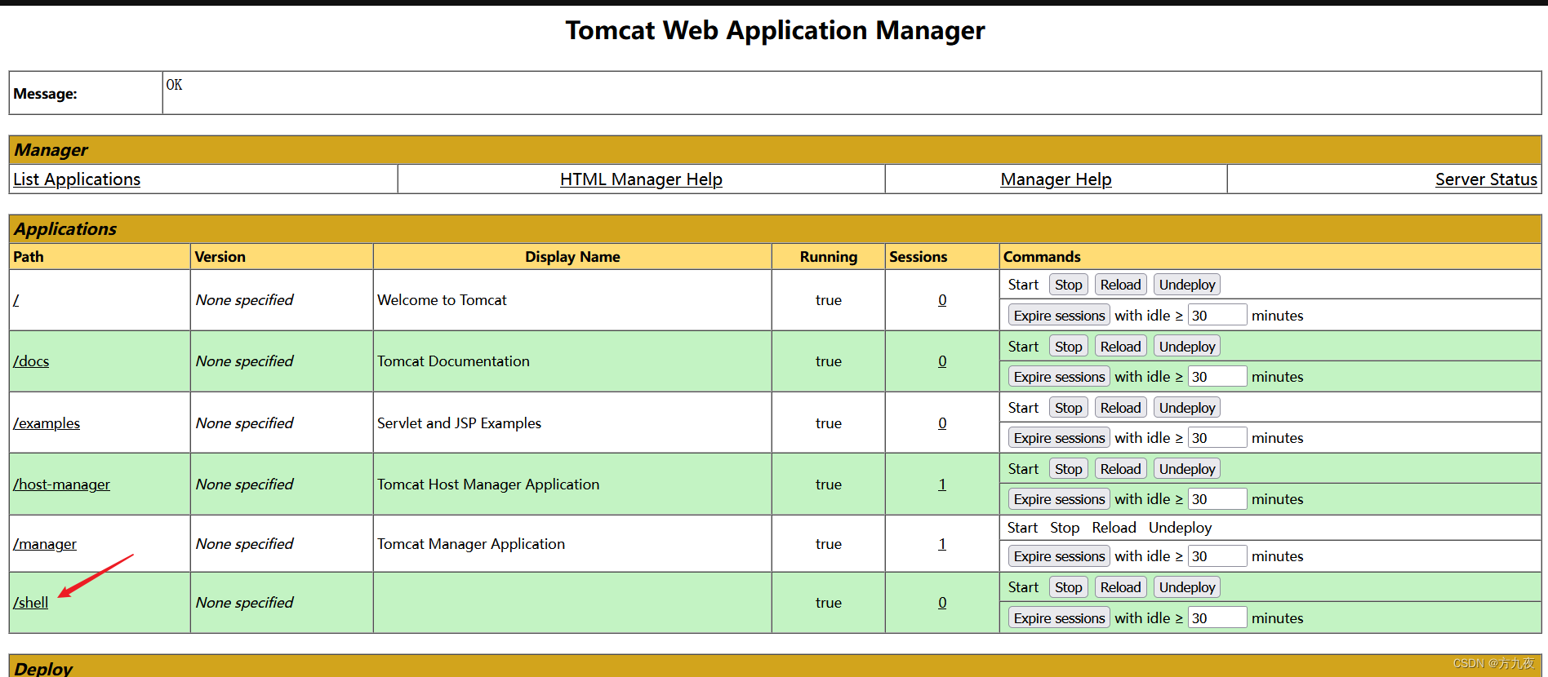Click the "Display Name" column header
This screenshot has width=1548, height=677.
pyautogui.click(x=572, y=257)
